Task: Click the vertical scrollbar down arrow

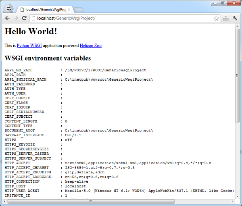Action: click(x=237, y=196)
